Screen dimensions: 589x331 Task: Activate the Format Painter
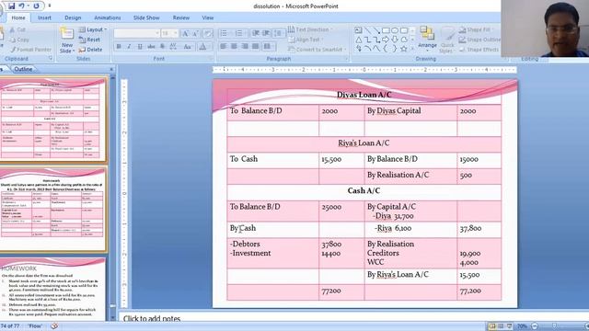[30, 49]
